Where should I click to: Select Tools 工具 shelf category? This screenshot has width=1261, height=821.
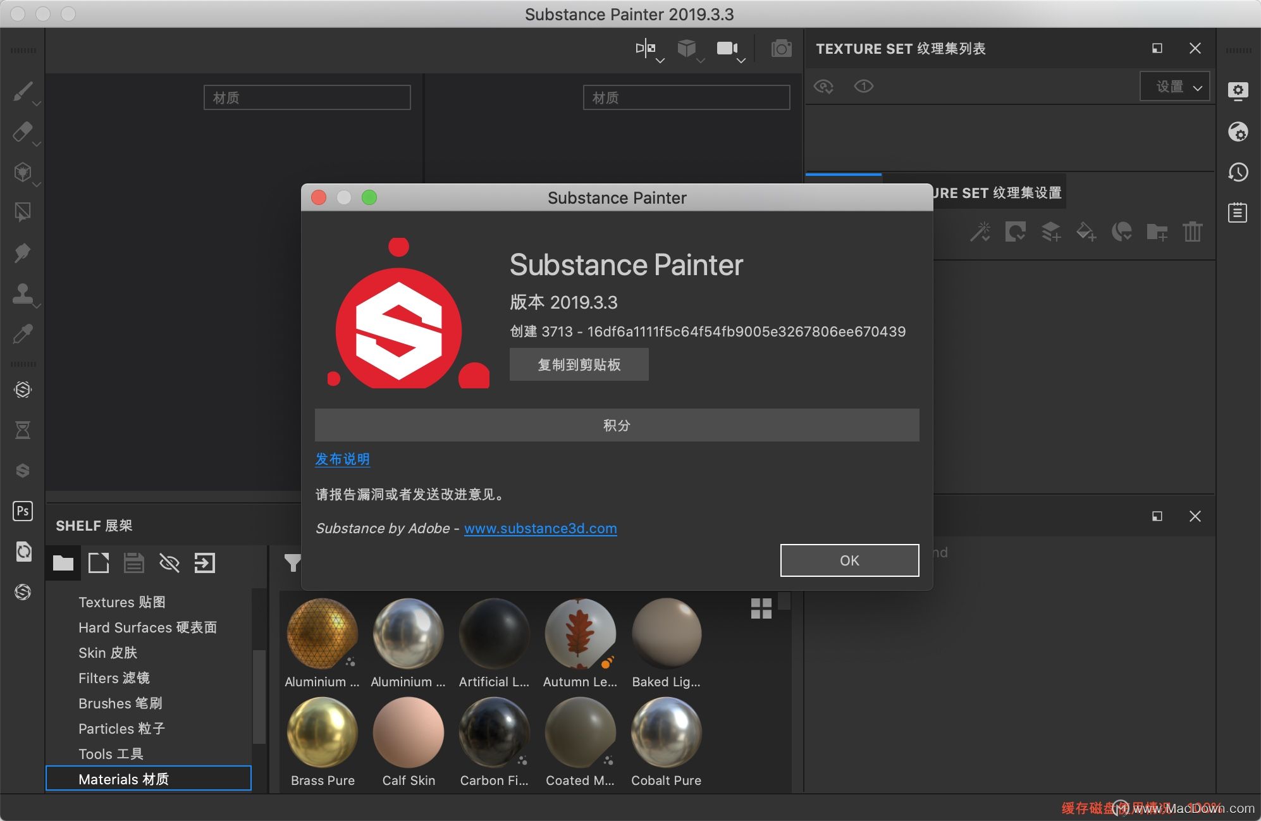pyautogui.click(x=111, y=754)
